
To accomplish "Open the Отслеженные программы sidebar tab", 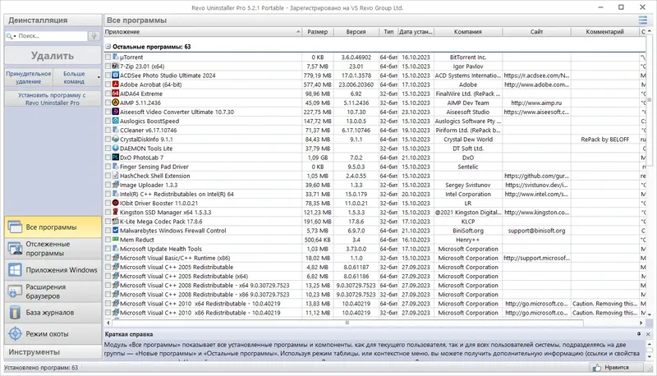I will 53,249.
